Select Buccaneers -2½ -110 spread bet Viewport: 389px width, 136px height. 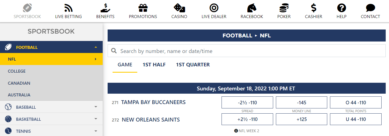[x=247, y=103]
